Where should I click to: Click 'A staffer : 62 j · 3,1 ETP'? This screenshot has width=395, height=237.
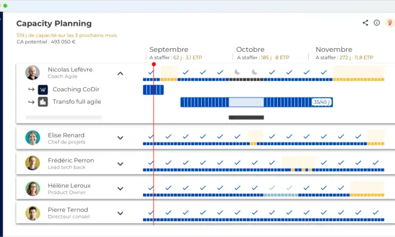[x=175, y=57]
